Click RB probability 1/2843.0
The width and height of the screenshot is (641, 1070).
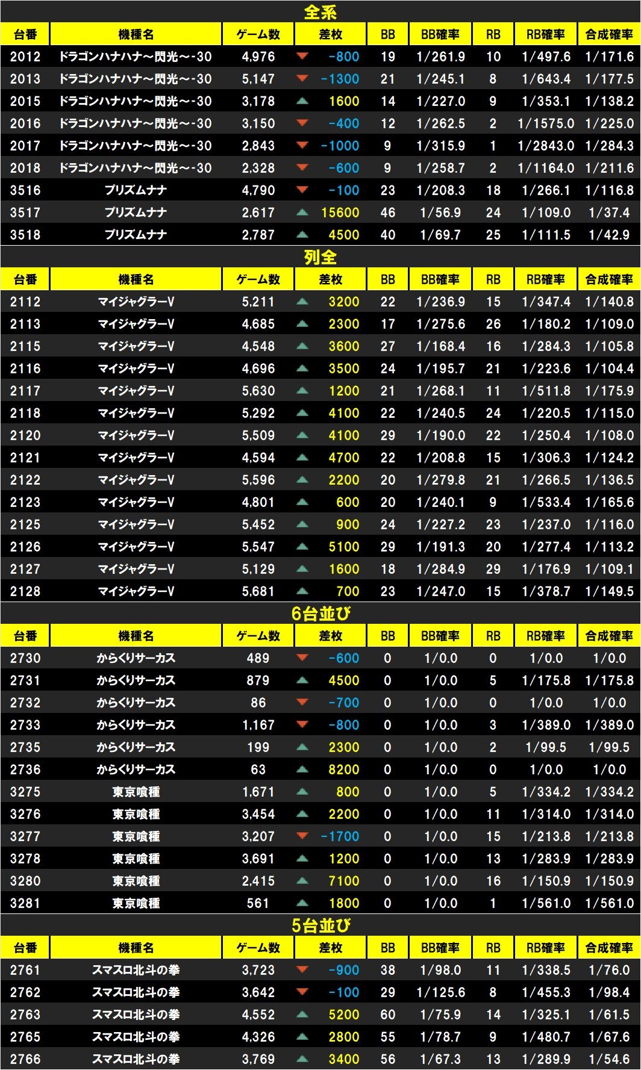[546, 146]
